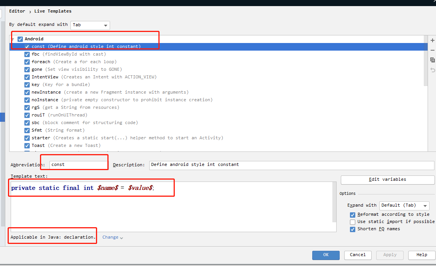Toggle Shorten FQ names option
The width and height of the screenshot is (436, 266).
coord(353,229)
